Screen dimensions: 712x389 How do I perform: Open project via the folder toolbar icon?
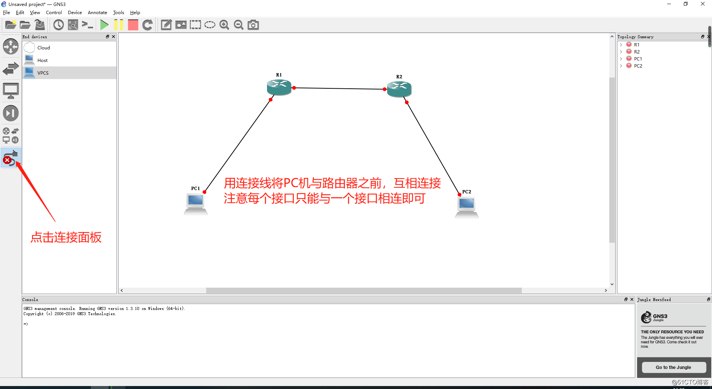point(25,25)
